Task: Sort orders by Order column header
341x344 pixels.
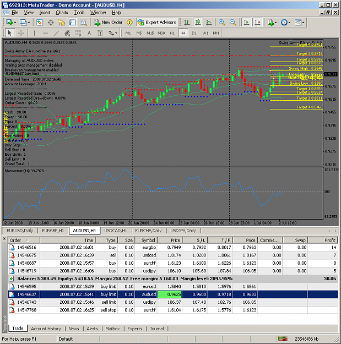Action: pos(24,240)
